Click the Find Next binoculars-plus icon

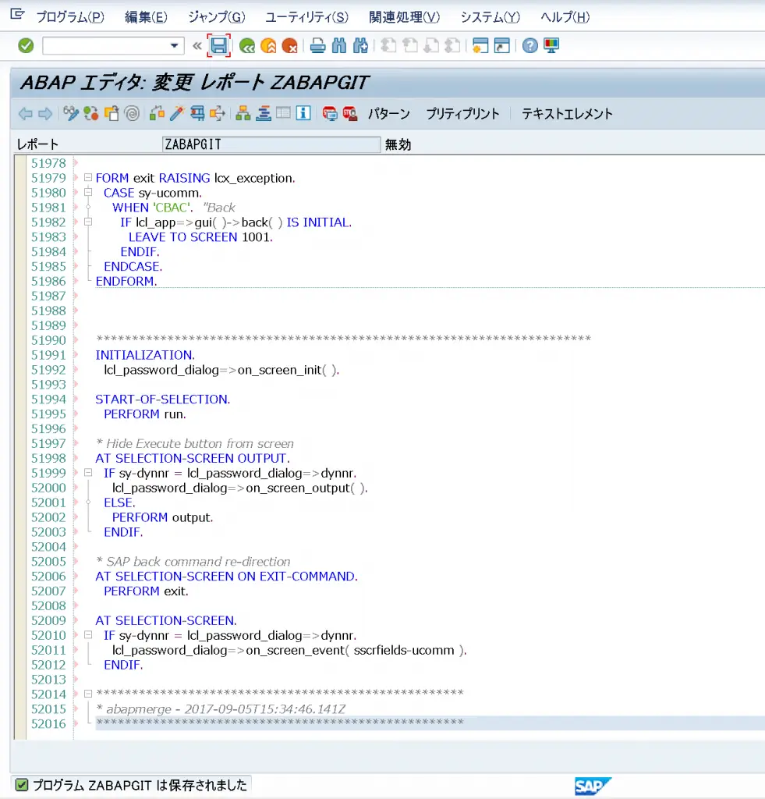[360, 46]
